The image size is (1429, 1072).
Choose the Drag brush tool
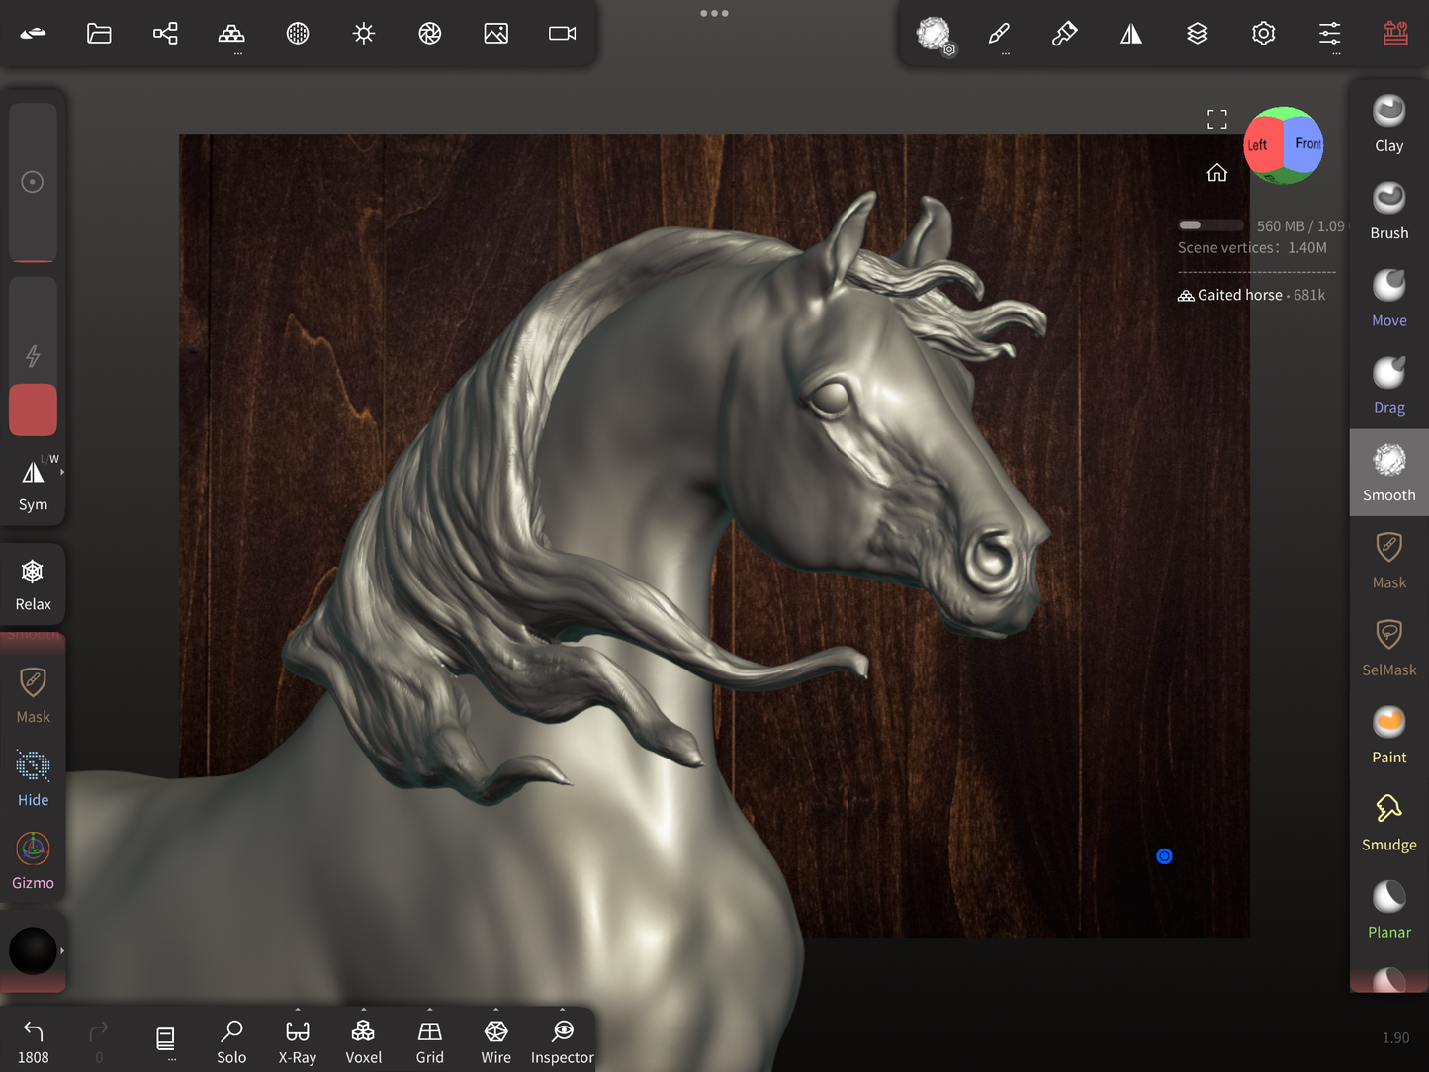1388,385
